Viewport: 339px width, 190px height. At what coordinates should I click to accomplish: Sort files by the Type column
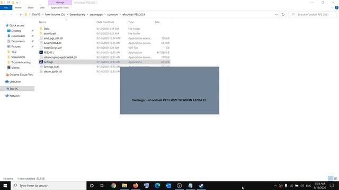(x=140, y=22)
